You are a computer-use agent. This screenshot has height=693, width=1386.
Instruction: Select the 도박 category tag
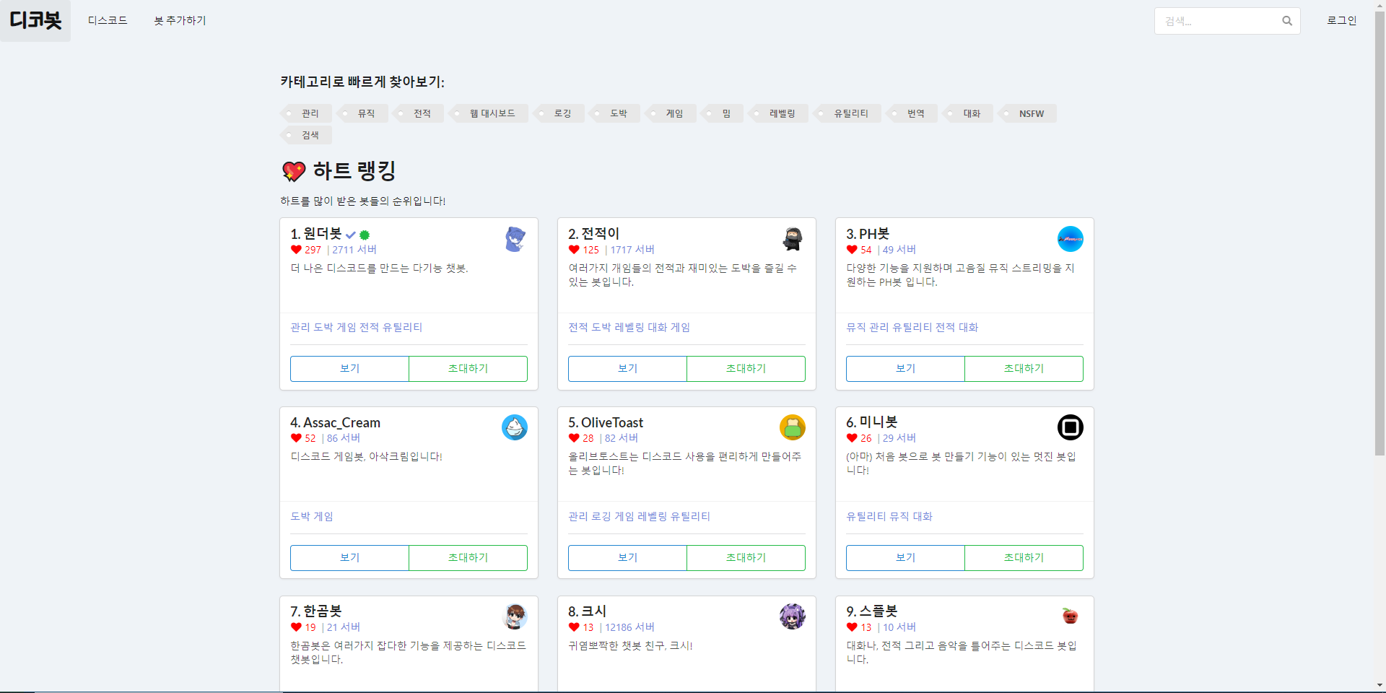pyautogui.click(x=614, y=113)
